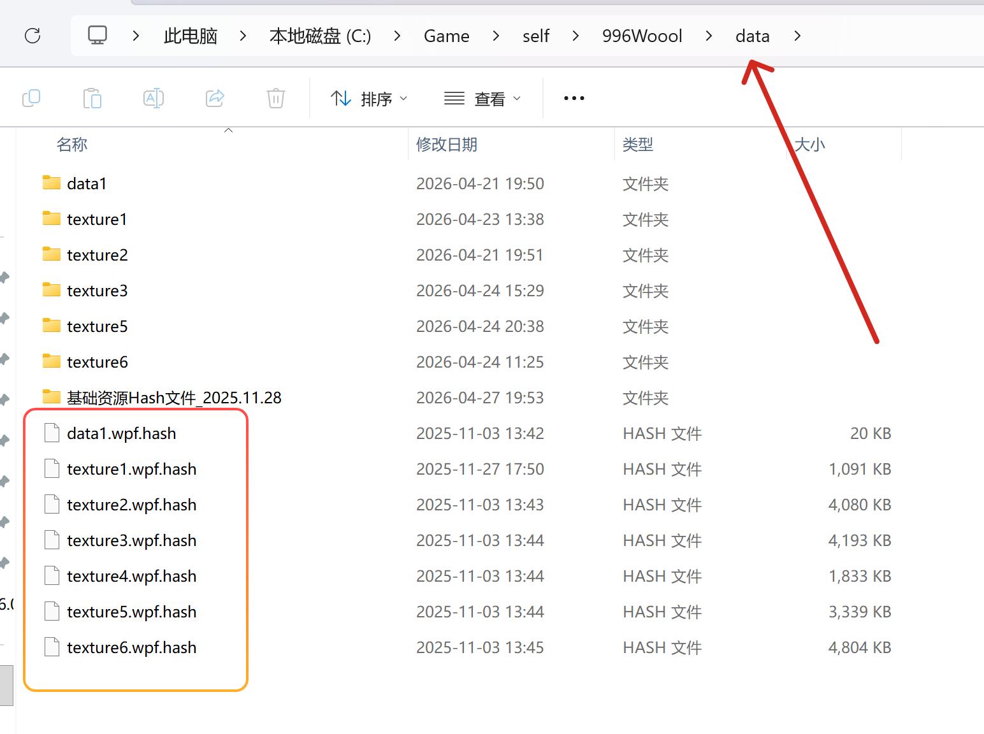
Task: Expand the chevron after 996Woool in breadcrumb
Action: 709,36
